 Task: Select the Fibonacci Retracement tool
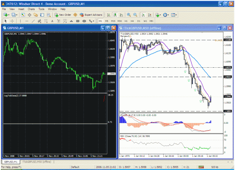click(46, 21)
